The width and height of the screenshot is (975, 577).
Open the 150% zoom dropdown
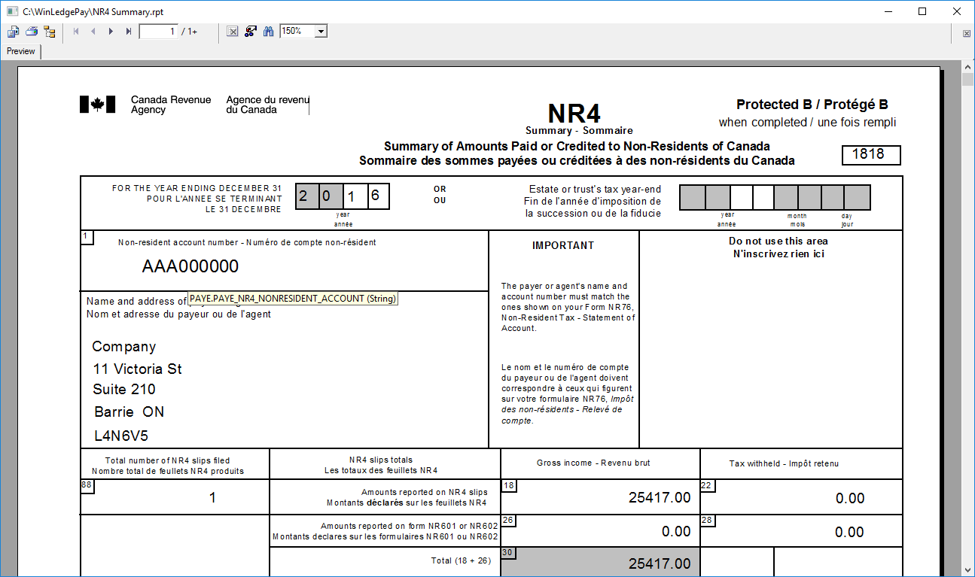click(x=321, y=32)
